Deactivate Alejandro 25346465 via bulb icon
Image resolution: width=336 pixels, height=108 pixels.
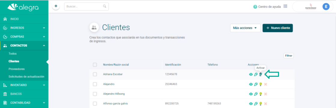pos(261,84)
